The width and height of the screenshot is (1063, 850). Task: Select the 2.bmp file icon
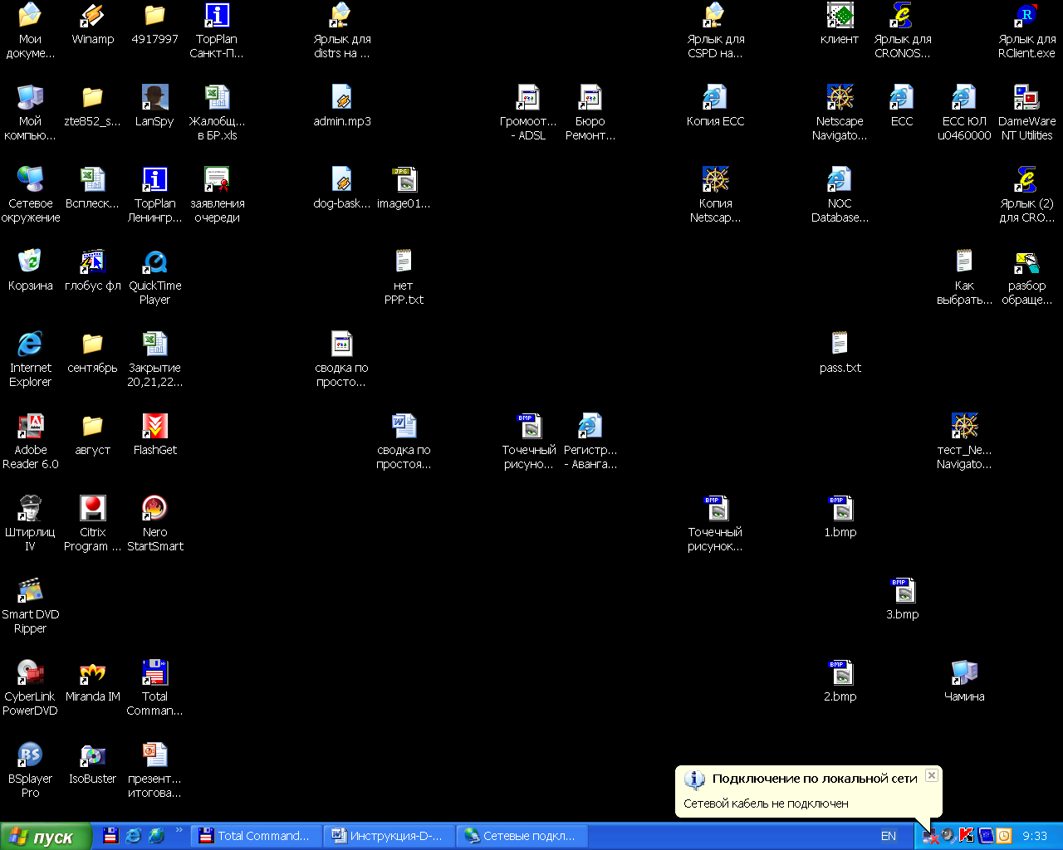click(840, 681)
